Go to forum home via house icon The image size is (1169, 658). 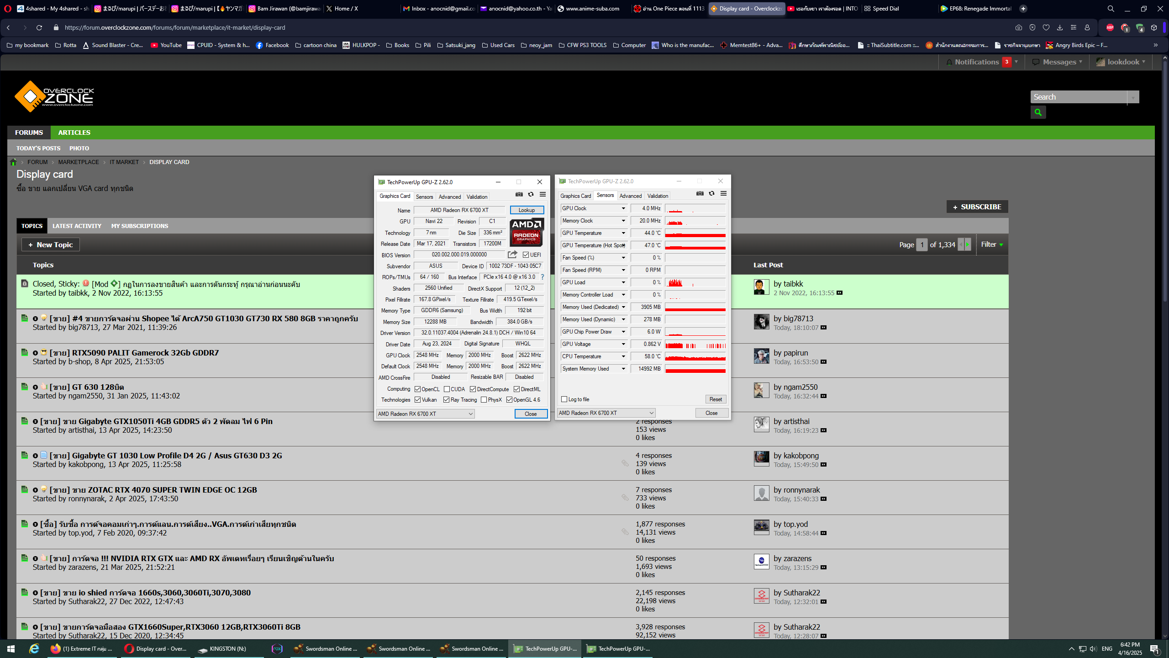coord(13,162)
